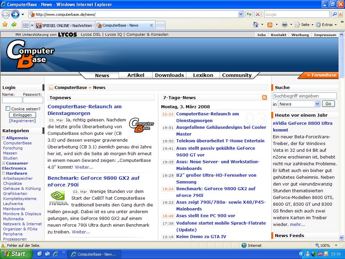Collapse the Allgemein category
This screenshot has width=345, height=259.
tap(4, 138)
